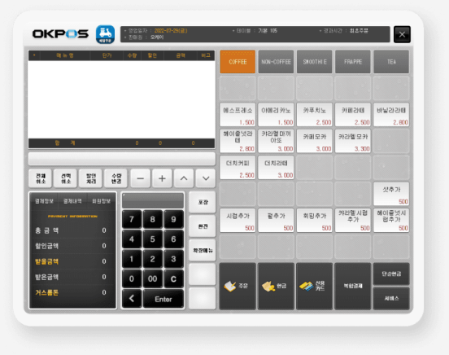
Task: Clear keypad entry with the C key
Action: point(173,278)
